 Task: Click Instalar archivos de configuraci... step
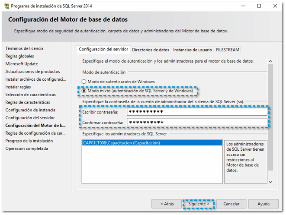[x=36, y=79]
